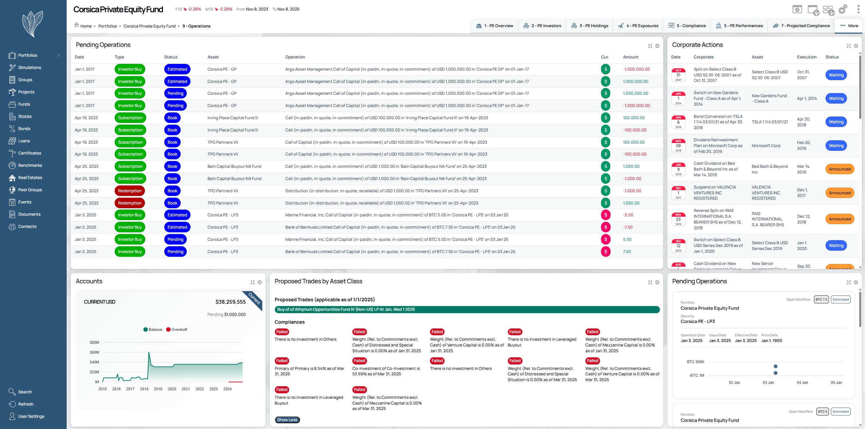This screenshot has width=865, height=429.
Task: Click Open Workflow link on BTC 7.5 card
Action: [798, 300]
